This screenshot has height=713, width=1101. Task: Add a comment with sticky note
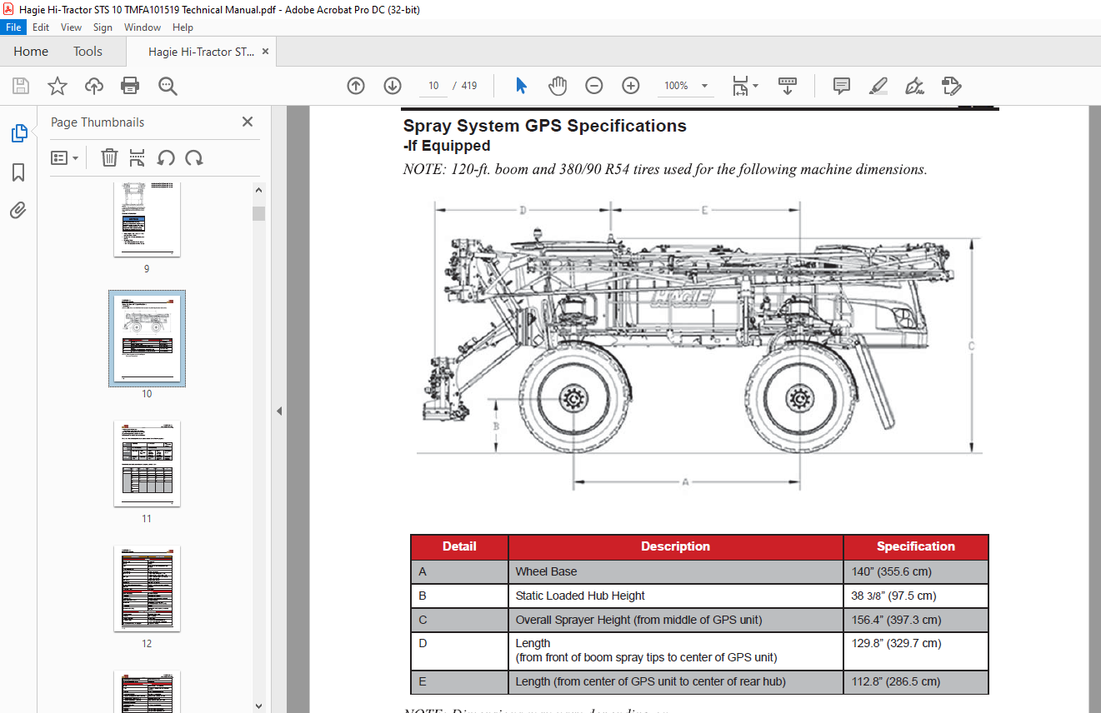coord(842,86)
